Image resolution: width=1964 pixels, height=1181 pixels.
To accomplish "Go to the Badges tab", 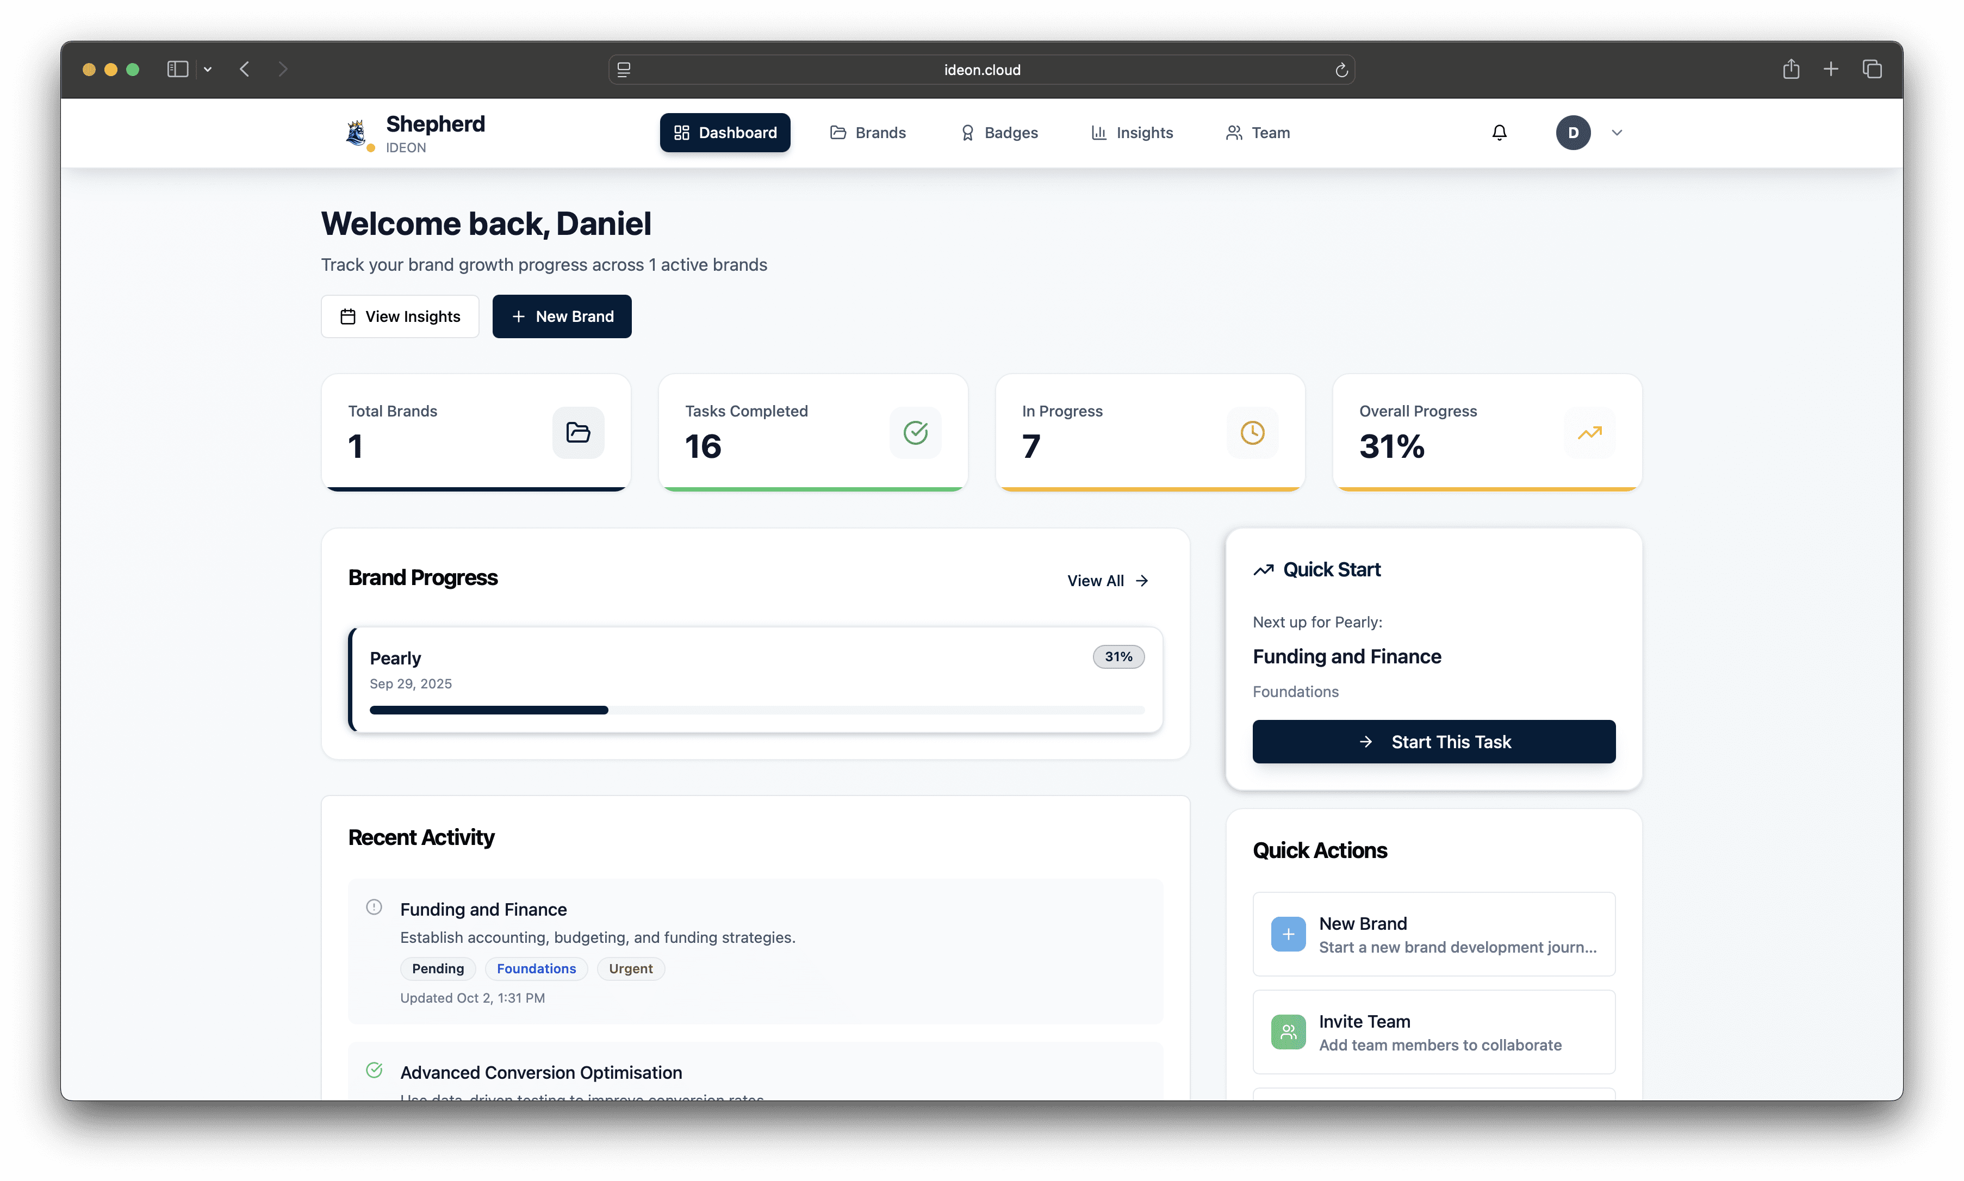I will click(999, 133).
